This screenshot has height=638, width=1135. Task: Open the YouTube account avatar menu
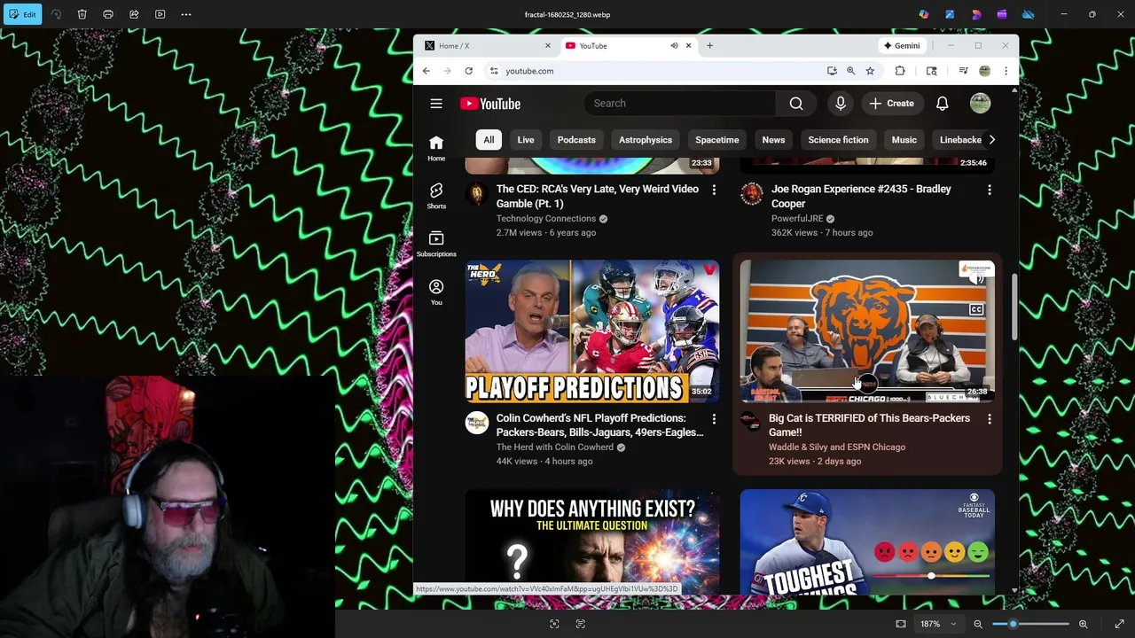click(980, 104)
